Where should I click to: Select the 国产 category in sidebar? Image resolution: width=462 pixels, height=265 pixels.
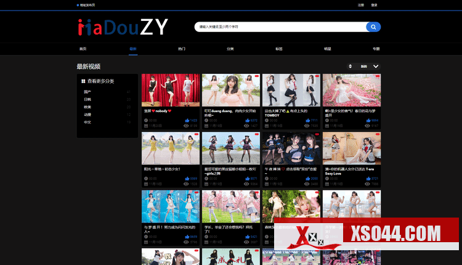coord(87,92)
